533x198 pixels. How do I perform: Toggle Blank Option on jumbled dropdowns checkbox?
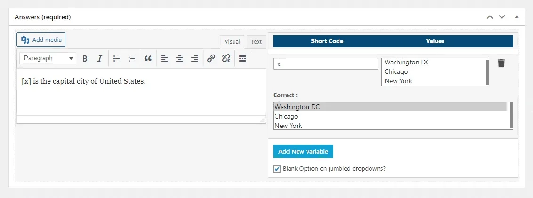[x=277, y=168]
